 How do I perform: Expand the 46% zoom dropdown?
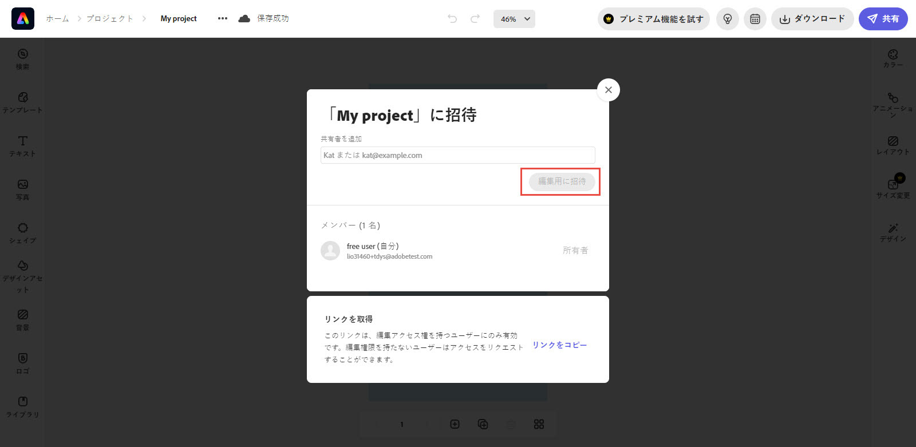coord(514,19)
